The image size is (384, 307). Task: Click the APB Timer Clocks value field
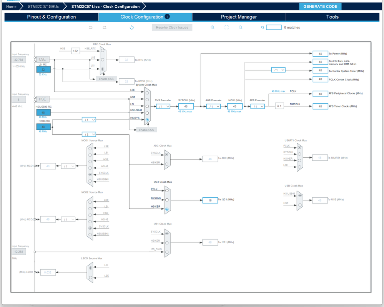pyautogui.click(x=320, y=106)
